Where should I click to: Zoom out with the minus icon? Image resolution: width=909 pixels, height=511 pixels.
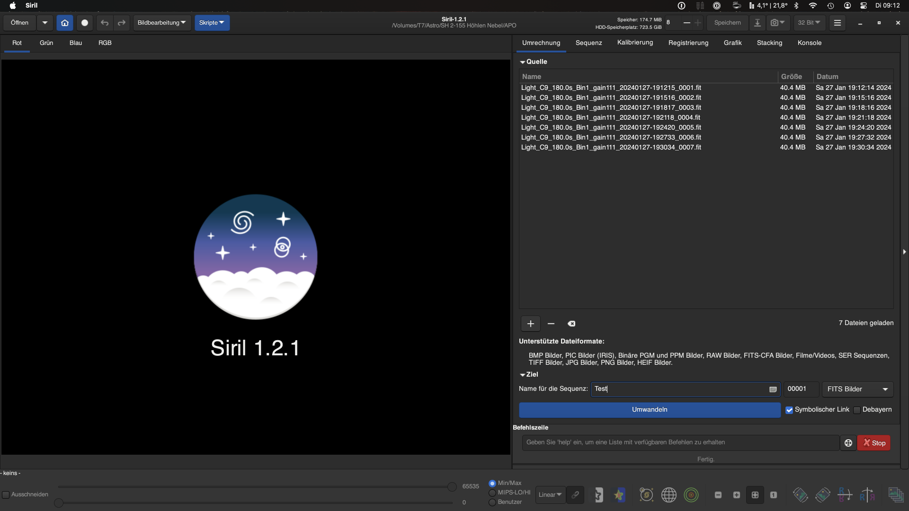[718, 495]
